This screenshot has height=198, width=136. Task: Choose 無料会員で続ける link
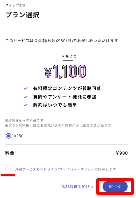click(x=78, y=186)
